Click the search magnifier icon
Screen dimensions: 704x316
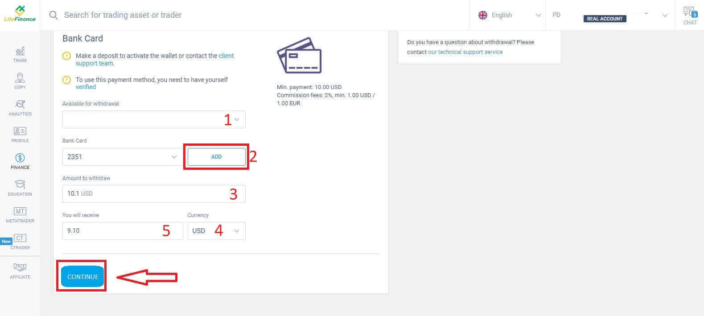(54, 15)
